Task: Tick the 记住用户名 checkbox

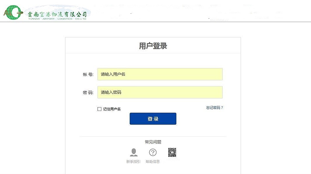Action: click(x=100, y=109)
